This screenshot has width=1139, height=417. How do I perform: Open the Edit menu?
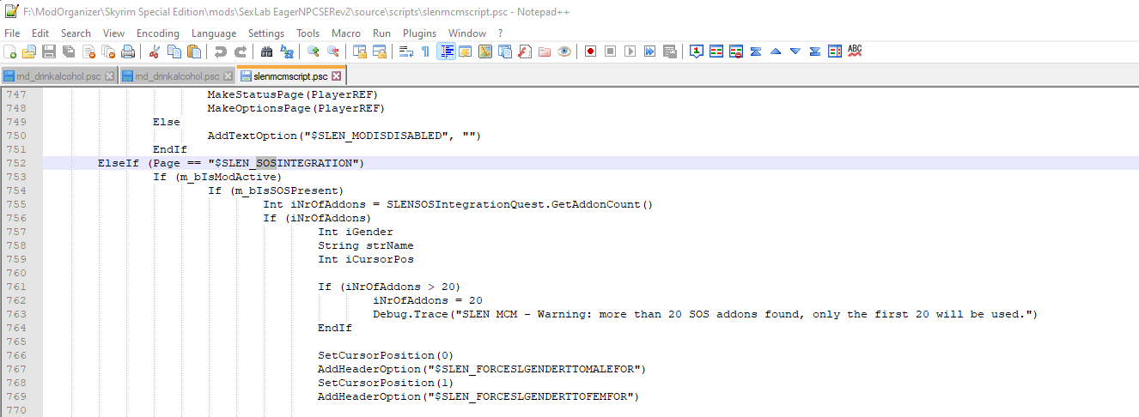[x=40, y=33]
